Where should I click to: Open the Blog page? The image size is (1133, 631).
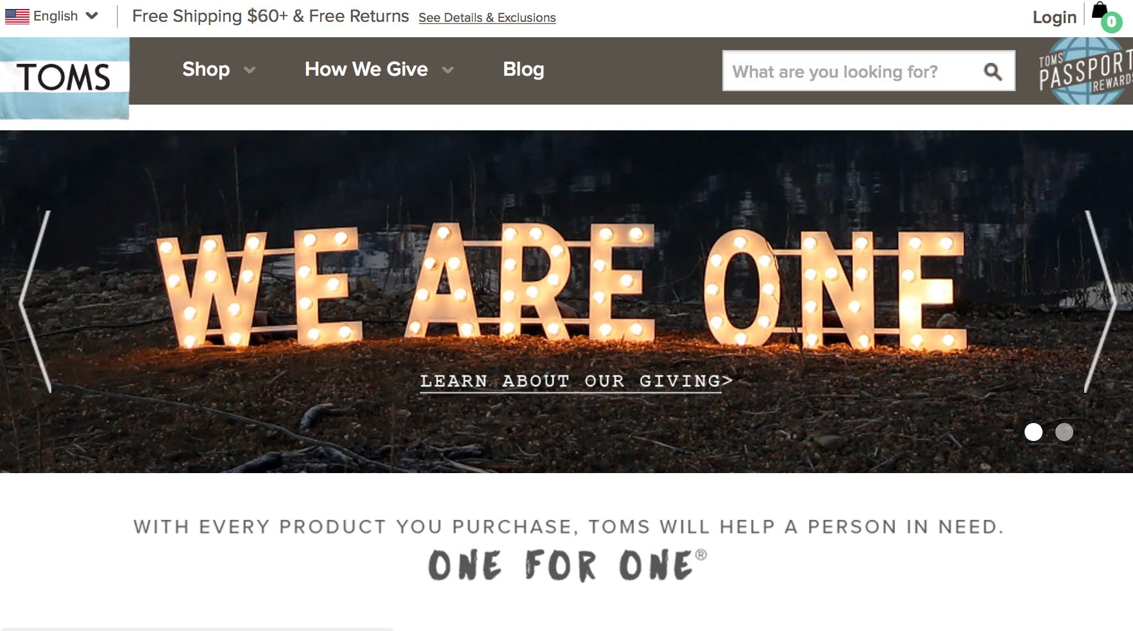pos(524,69)
